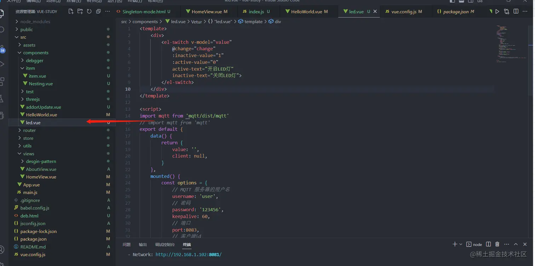Open App.vue in the file tree
Image resolution: width=535 pixels, height=266 pixels.
[62, 185]
